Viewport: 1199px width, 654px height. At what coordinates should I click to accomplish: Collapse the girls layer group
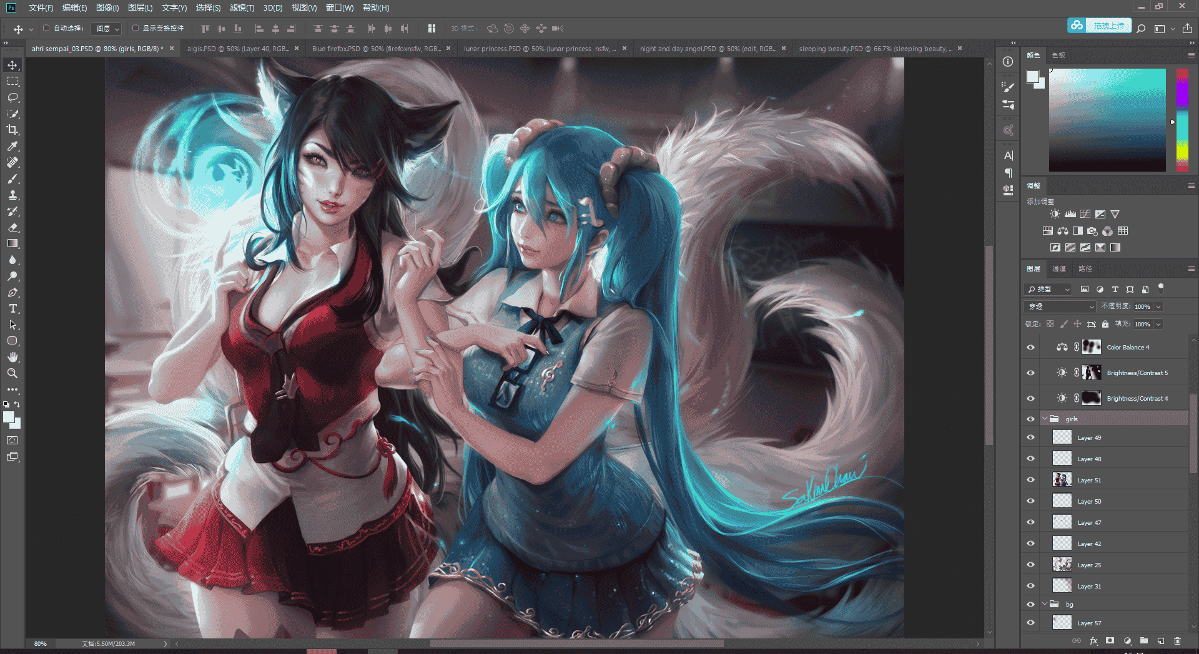coord(1044,419)
